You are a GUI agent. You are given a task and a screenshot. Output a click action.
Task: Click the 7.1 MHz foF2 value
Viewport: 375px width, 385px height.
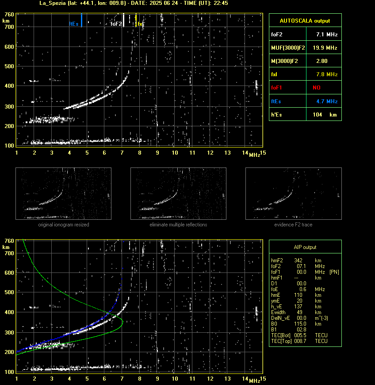point(327,35)
